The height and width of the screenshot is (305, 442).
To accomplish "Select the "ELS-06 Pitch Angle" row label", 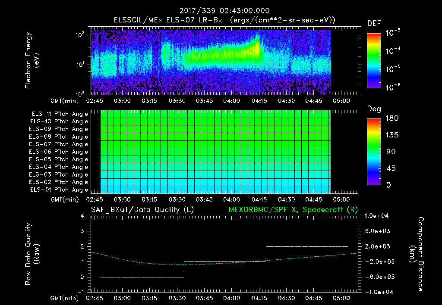I will click(x=59, y=152).
